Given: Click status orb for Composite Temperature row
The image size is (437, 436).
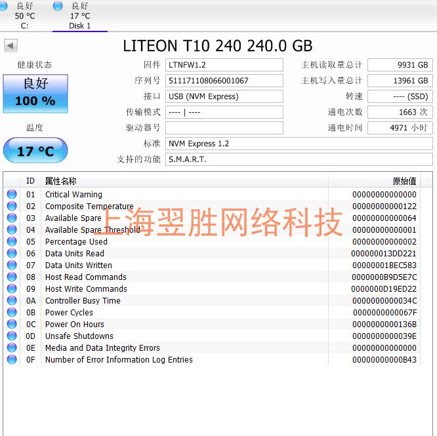Looking at the screenshot, I should point(12,206).
